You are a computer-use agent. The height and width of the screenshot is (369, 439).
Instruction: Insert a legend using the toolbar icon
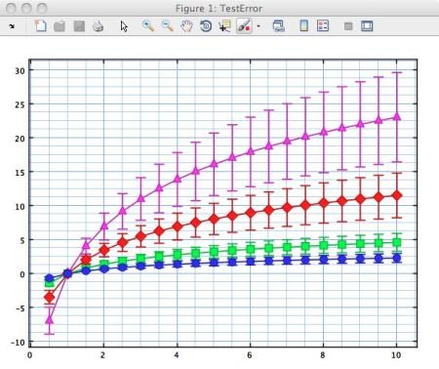coord(323,25)
